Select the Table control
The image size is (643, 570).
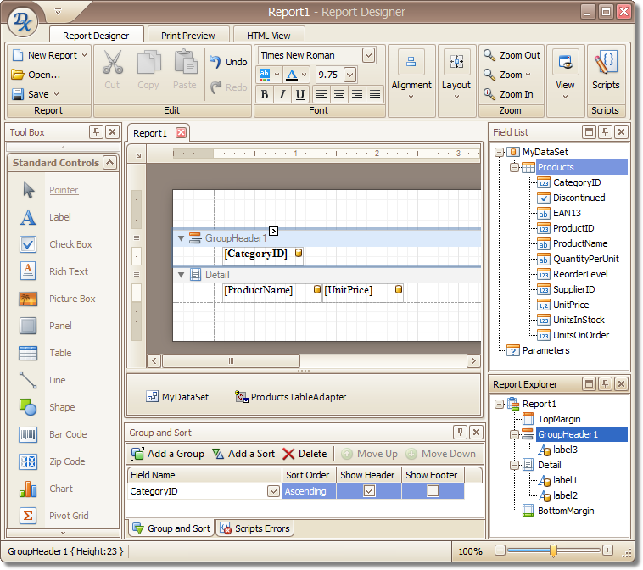(x=60, y=353)
